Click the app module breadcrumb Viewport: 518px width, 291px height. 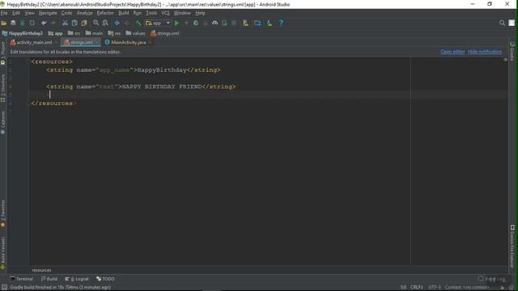pyautogui.click(x=55, y=33)
